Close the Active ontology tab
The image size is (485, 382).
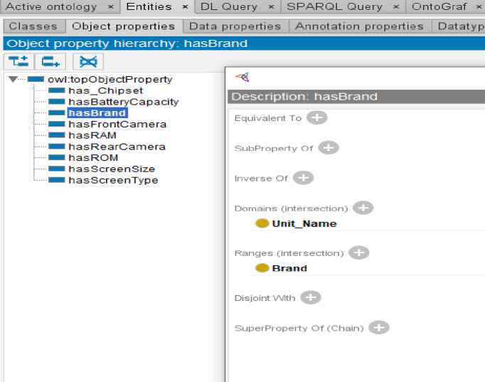pyautogui.click(x=111, y=7)
